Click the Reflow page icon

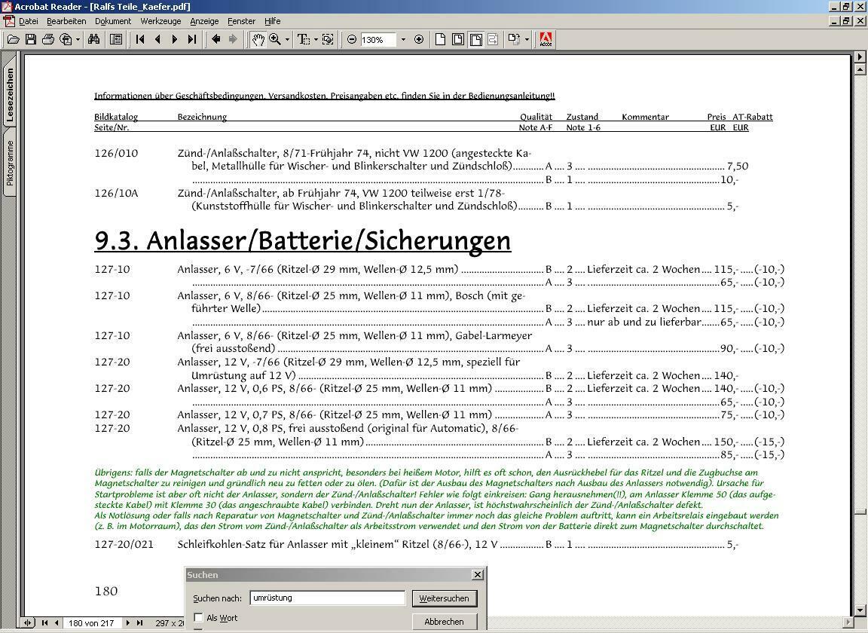[493, 39]
